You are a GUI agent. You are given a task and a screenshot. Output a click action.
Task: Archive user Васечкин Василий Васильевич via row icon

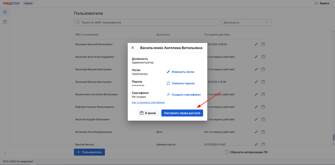tap(263, 44)
